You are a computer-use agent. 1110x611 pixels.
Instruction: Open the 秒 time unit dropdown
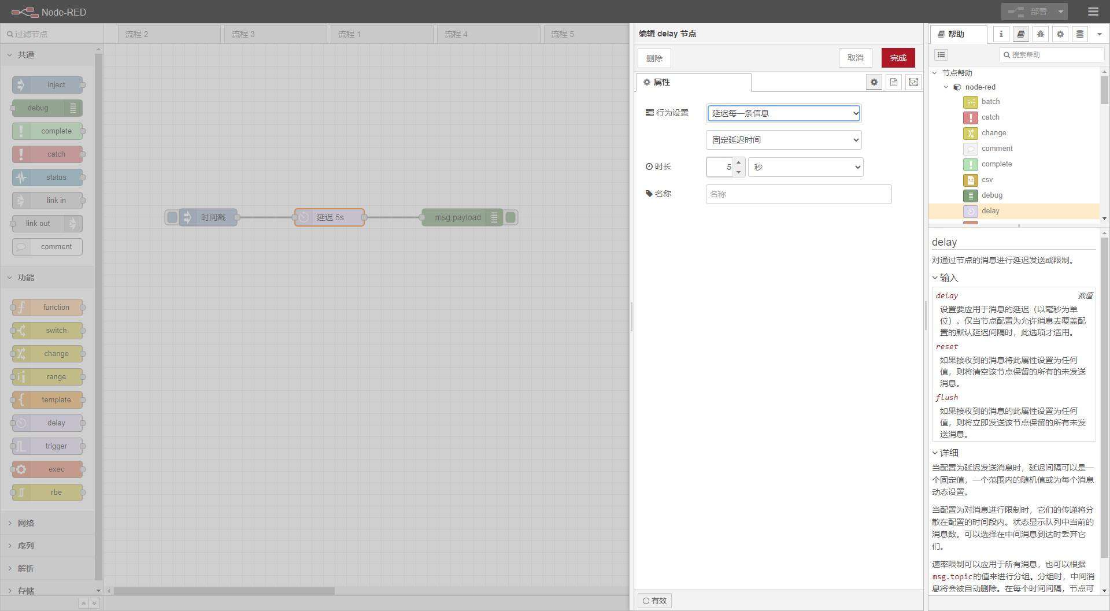pos(806,167)
